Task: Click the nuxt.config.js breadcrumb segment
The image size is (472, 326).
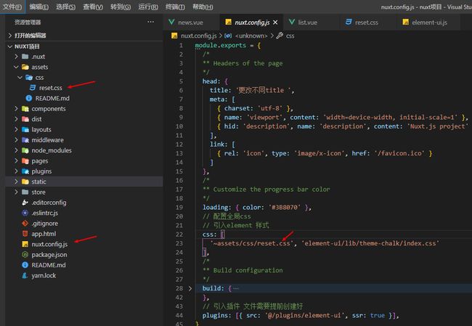Action: [x=199, y=36]
